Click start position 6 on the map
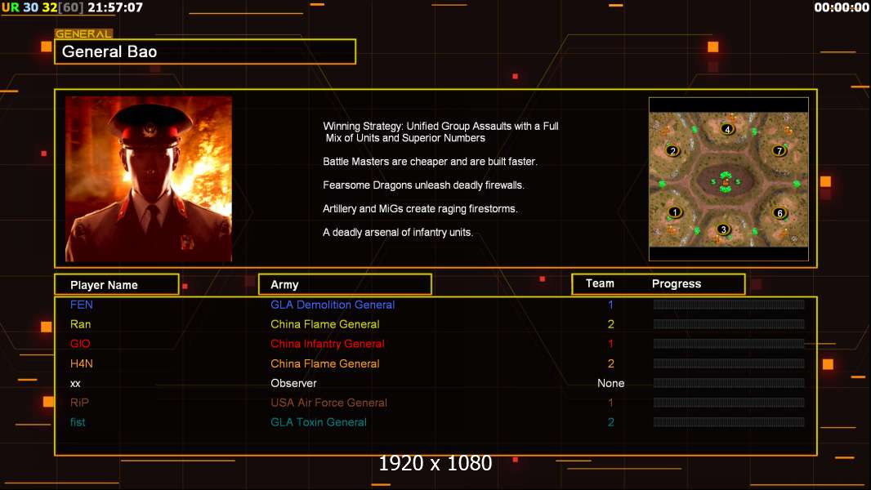The width and height of the screenshot is (871, 490). (x=779, y=213)
